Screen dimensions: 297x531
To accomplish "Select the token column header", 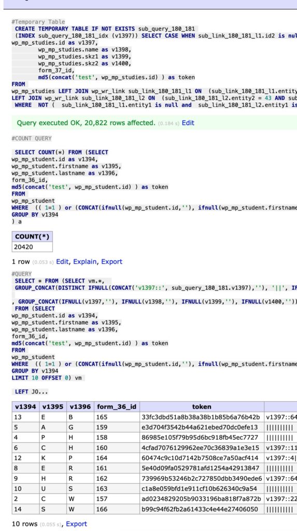I will tap(202, 407).
